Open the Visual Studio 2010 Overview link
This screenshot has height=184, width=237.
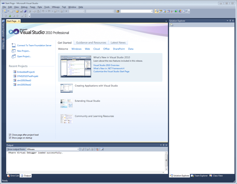(x=106, y=65)
